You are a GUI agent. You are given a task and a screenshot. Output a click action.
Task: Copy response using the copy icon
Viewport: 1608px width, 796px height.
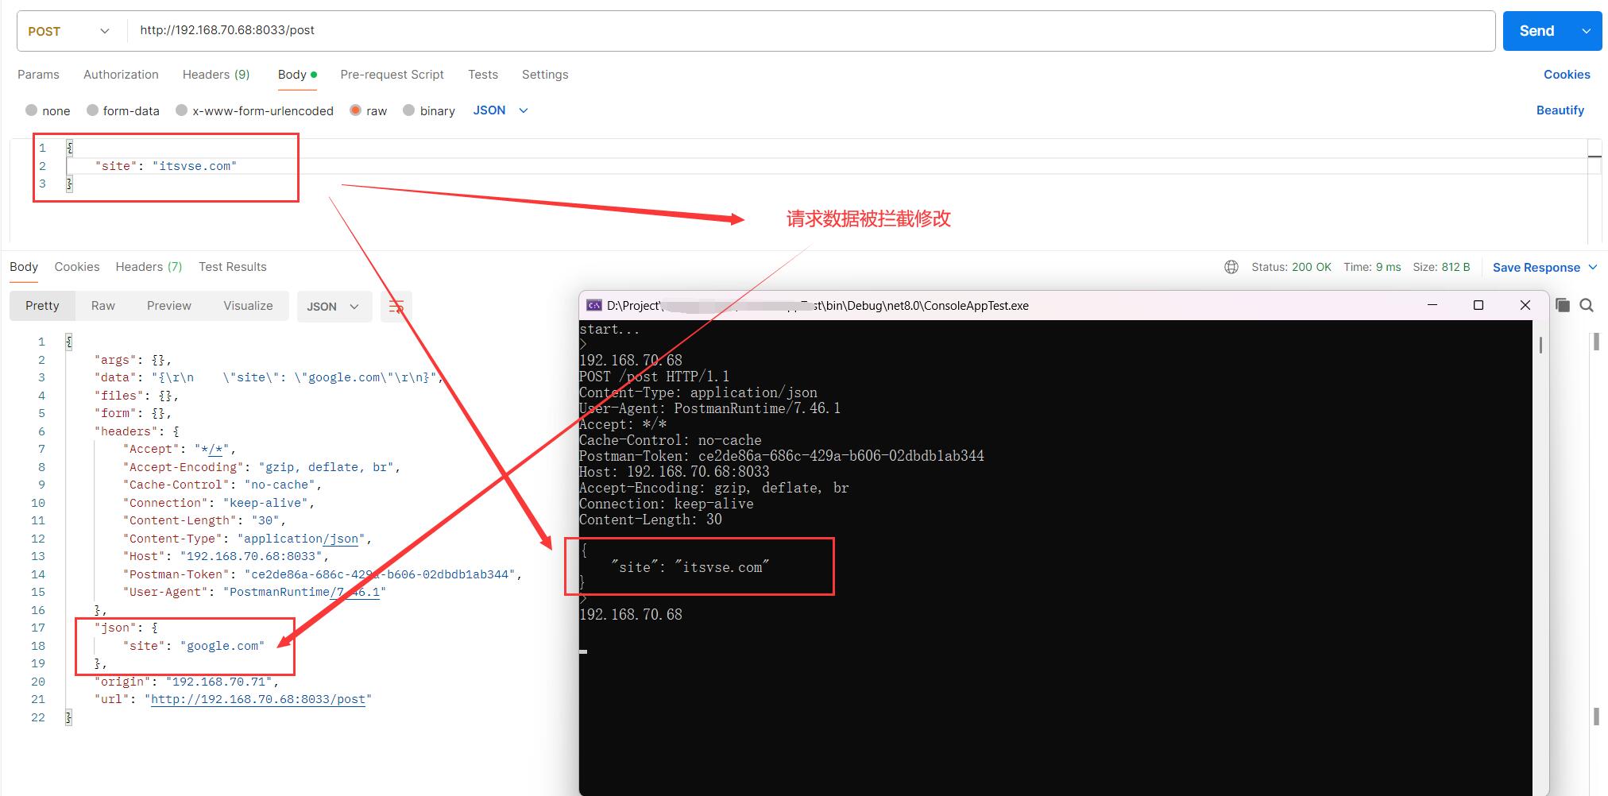point(1563,305)
